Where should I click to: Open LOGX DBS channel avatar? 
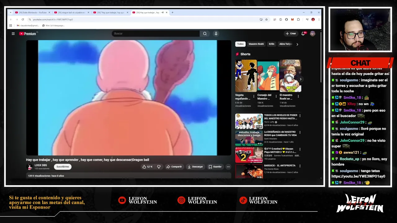point(30,167)
